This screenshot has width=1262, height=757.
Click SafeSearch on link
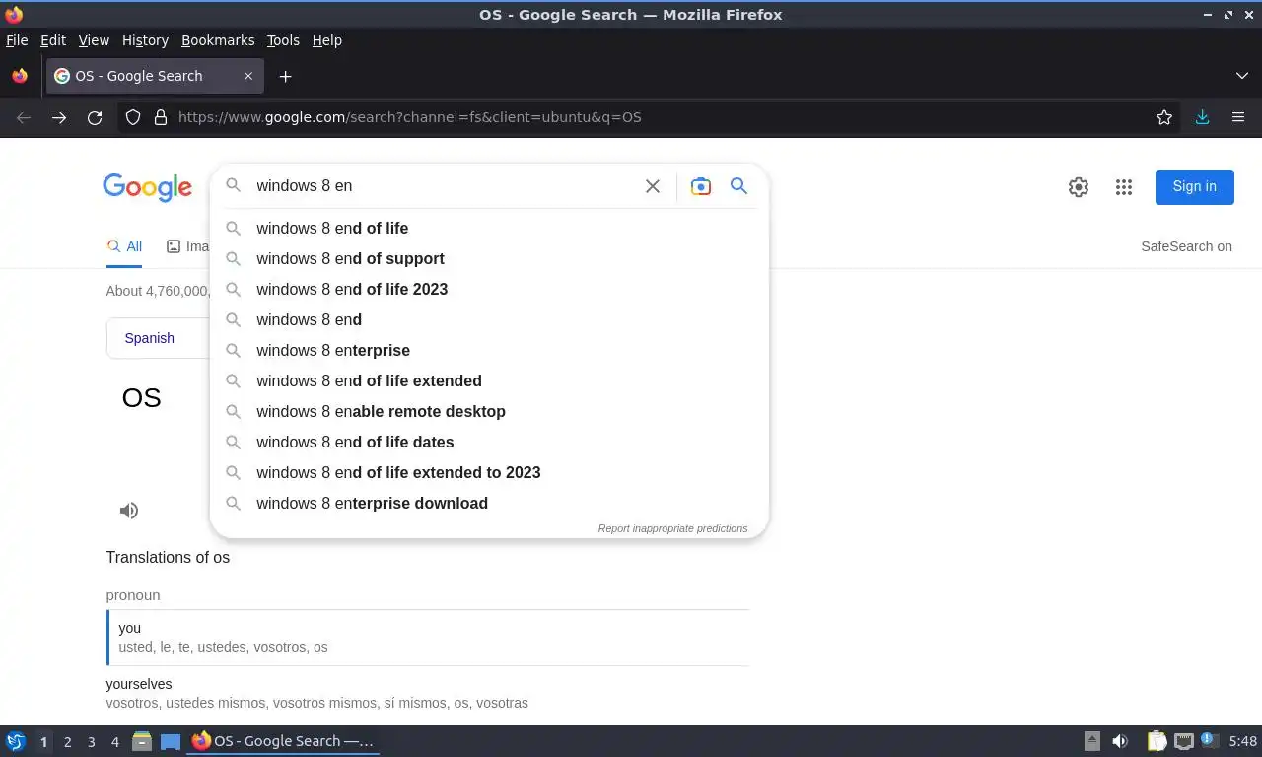1186,246
